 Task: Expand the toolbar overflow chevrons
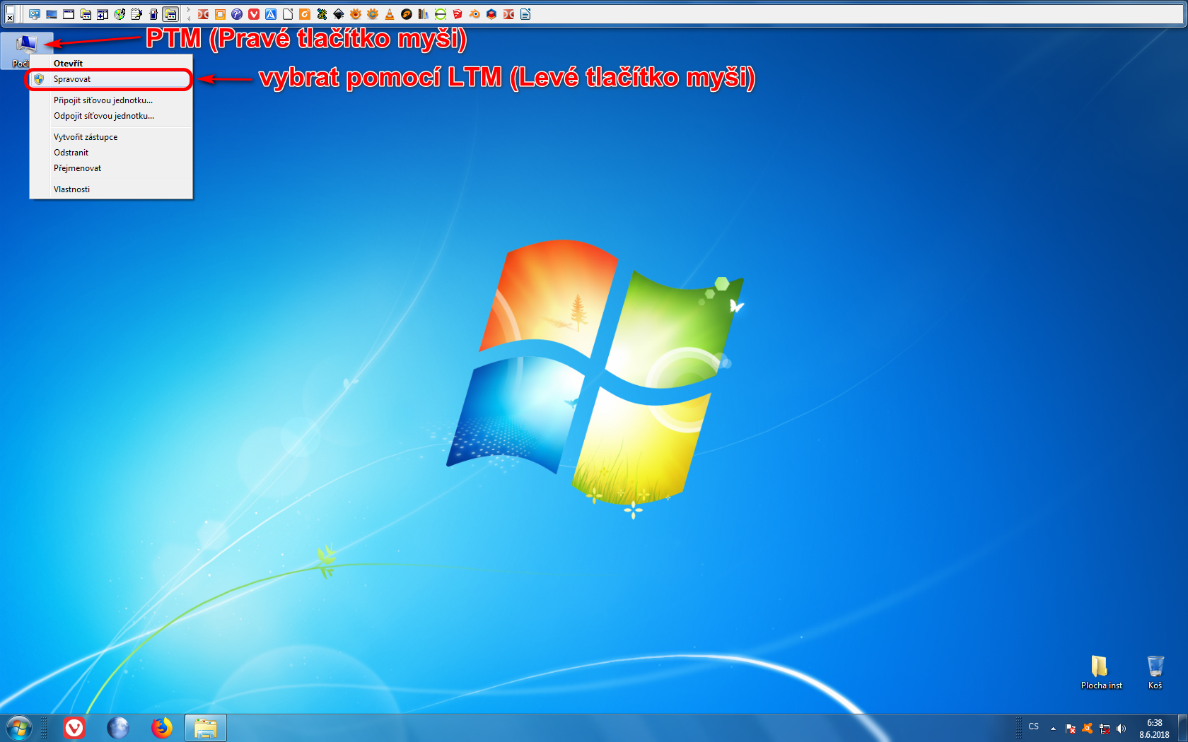click(189, 14)
